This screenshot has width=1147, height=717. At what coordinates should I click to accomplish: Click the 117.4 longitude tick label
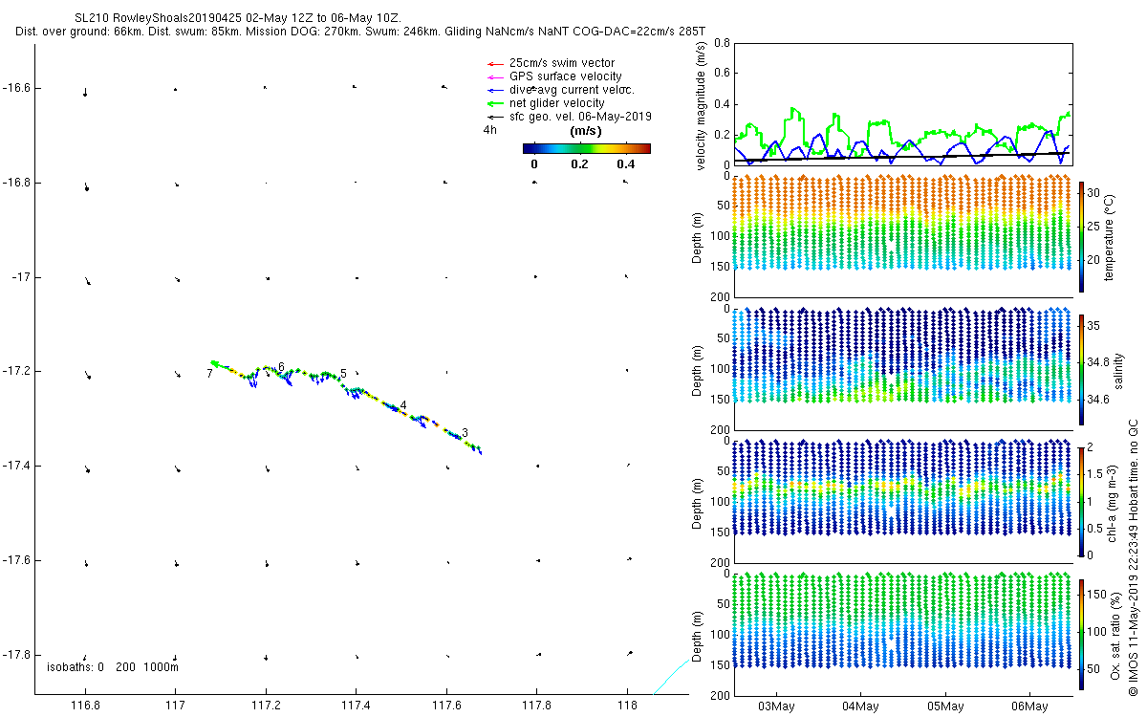[356, 706]
